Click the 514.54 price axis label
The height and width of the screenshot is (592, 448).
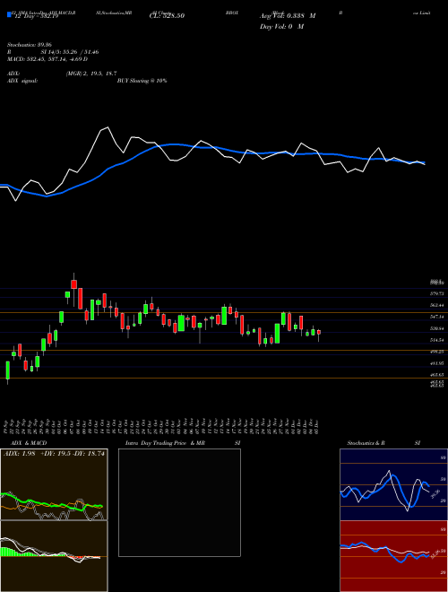[x=437, y=340]
